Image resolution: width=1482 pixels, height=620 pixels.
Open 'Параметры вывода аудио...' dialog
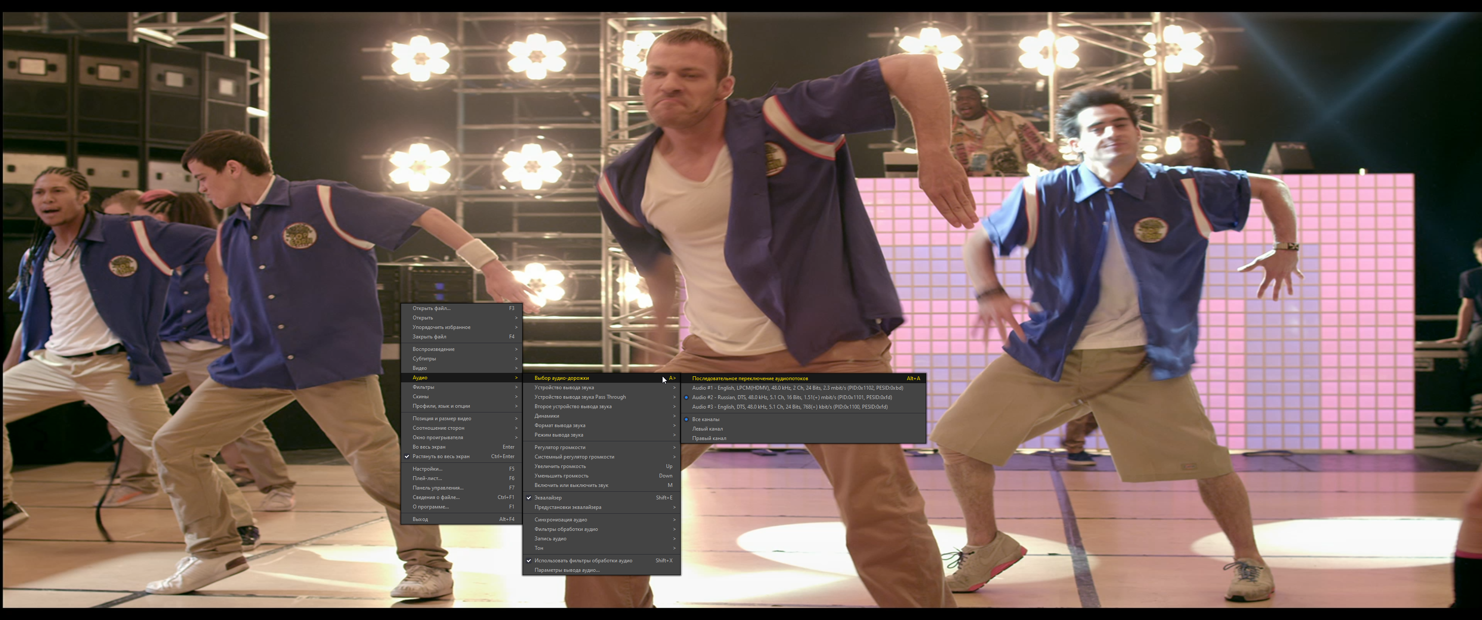[x=567, y=570]
